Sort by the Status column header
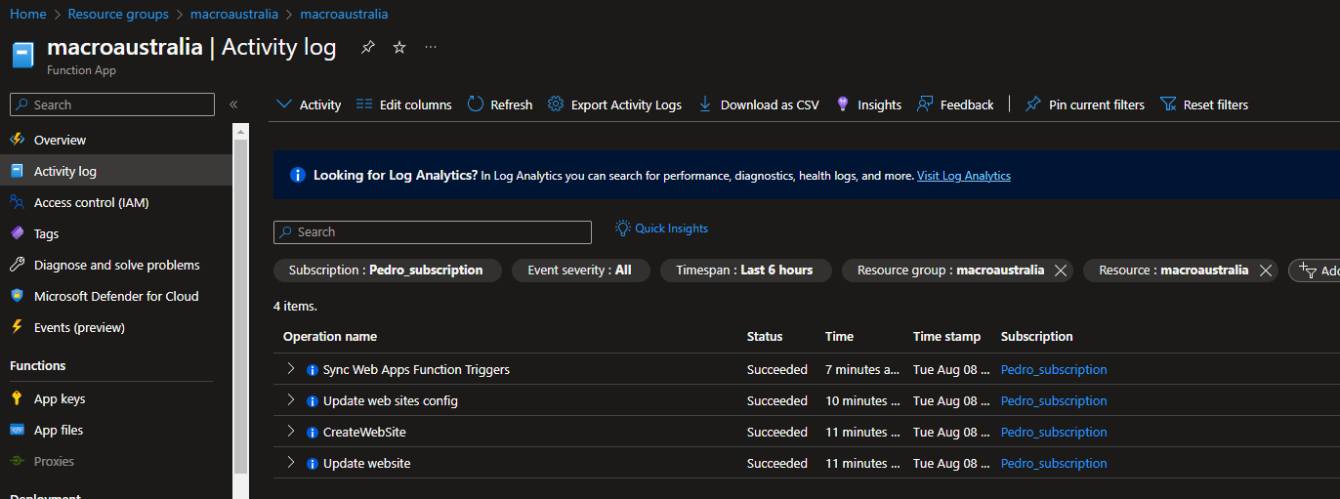This screenshot has height=499, width=1340. point(765,337)
